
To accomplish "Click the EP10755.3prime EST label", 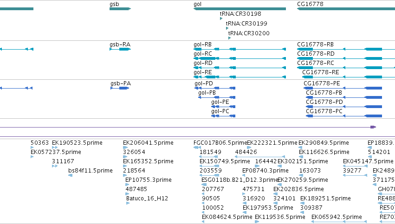I will (x=149, y=180).
